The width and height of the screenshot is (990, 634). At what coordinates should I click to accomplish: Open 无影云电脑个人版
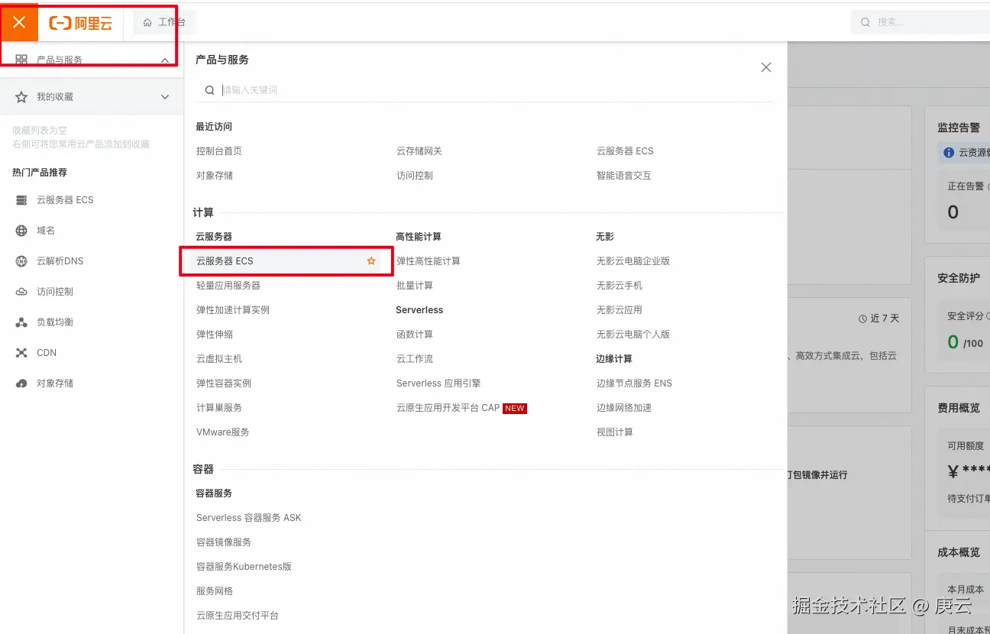coord(633,335)
